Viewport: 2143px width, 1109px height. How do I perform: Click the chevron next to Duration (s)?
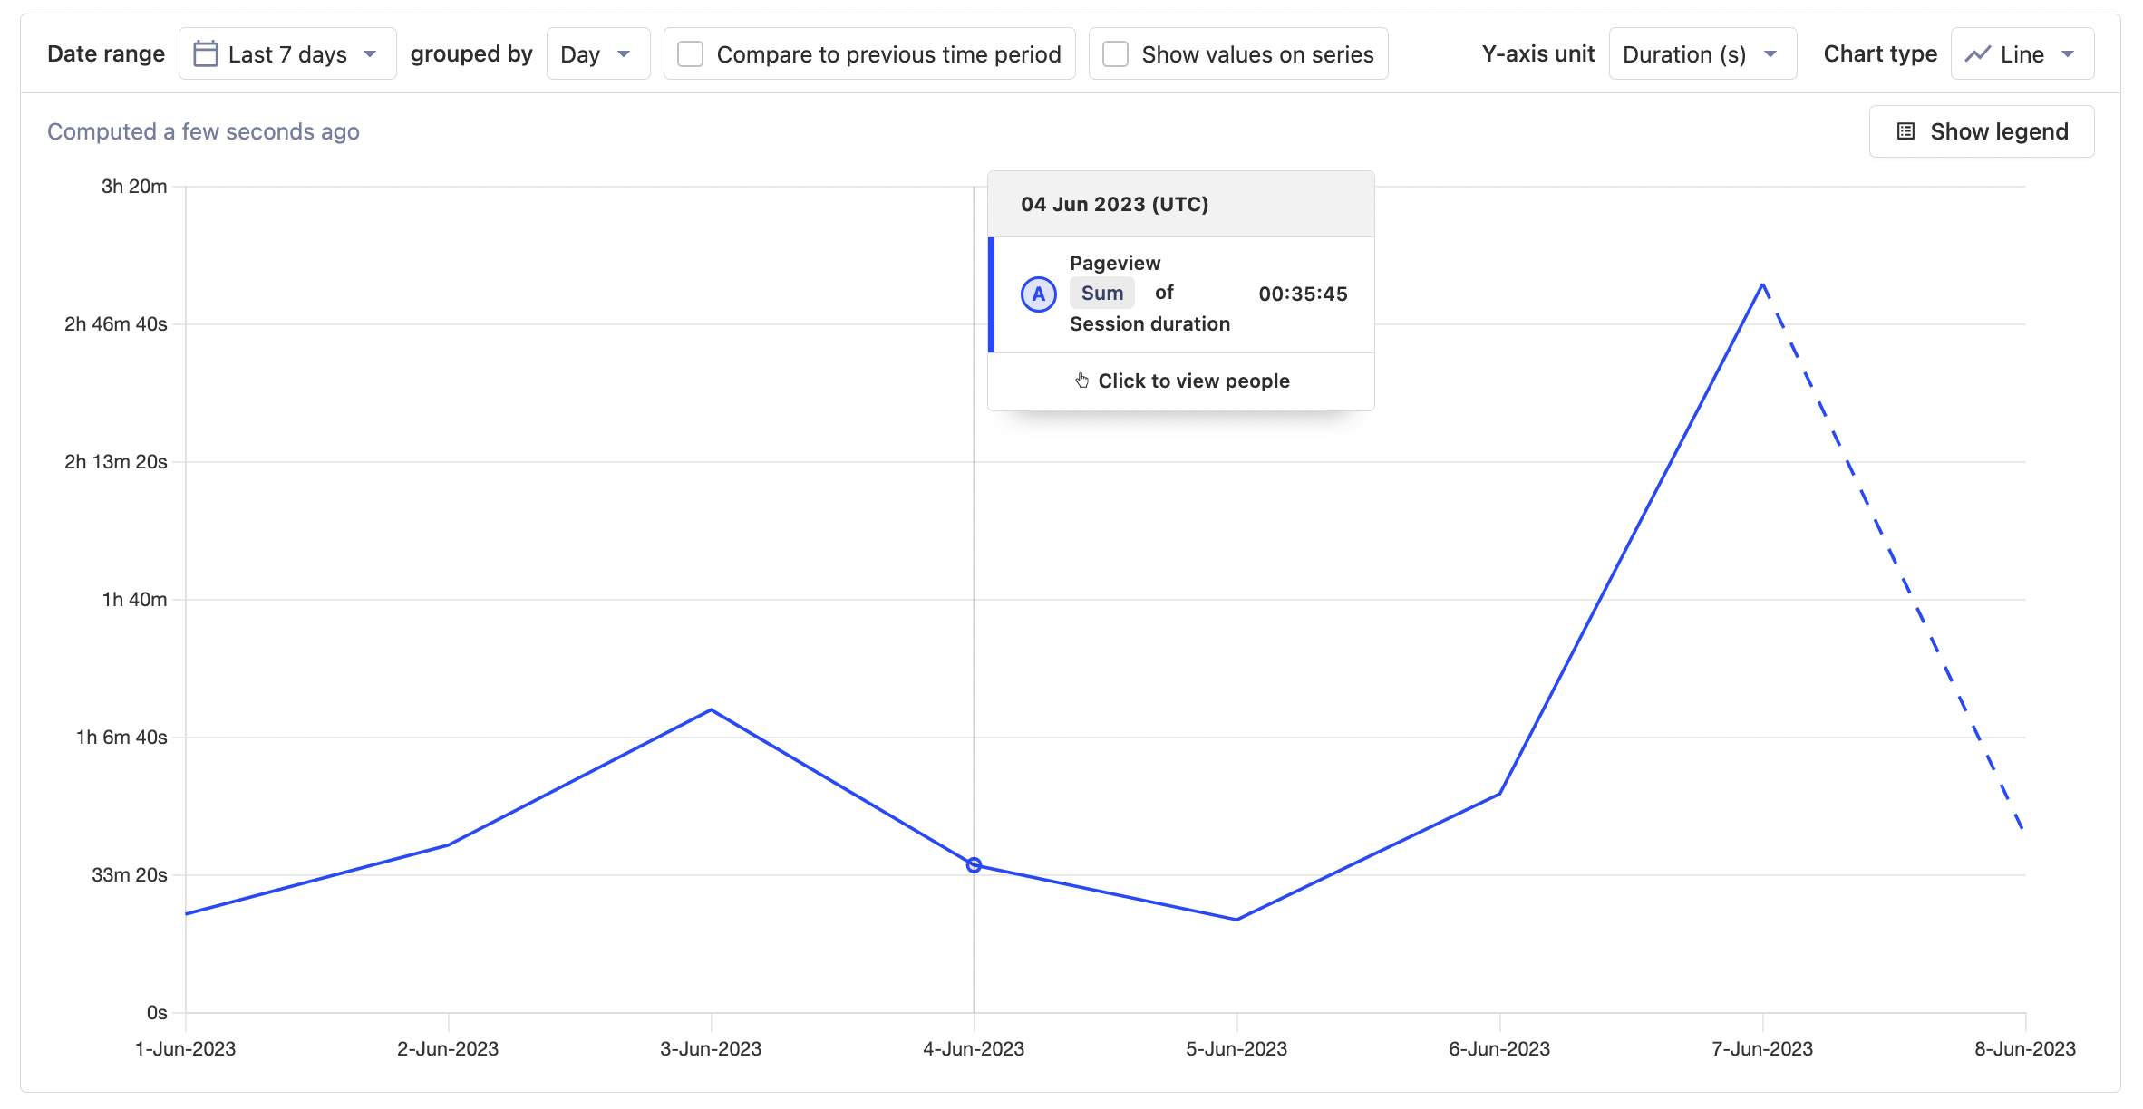tap(1771, 53)
